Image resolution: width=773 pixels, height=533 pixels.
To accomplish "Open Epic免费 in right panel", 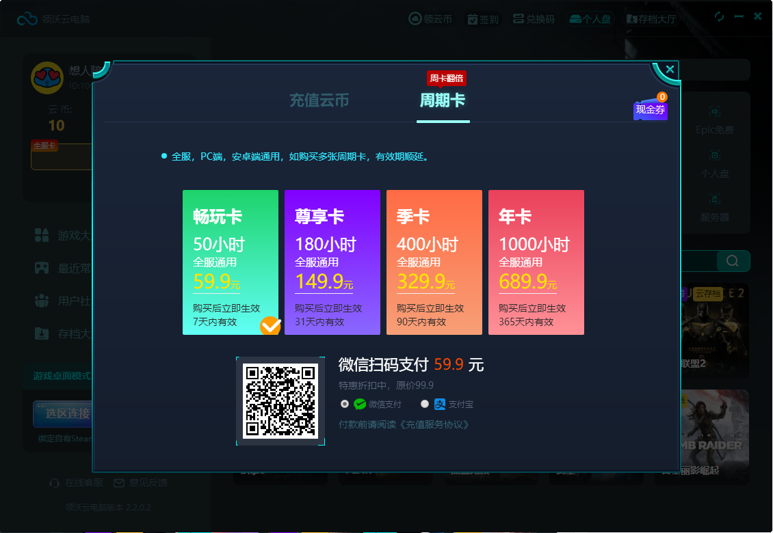I will point(715,120).
